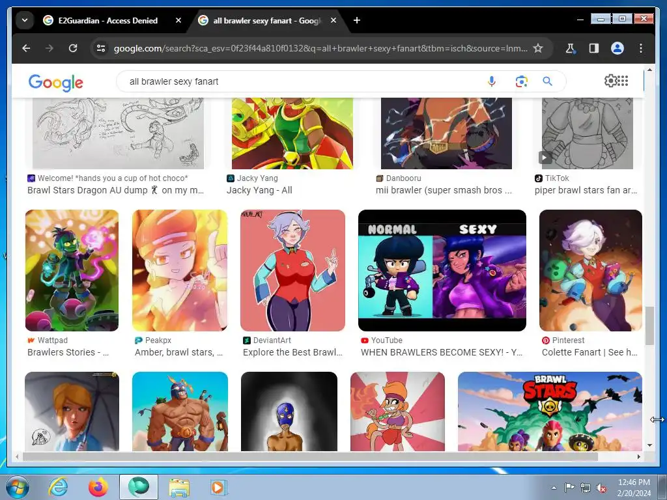Open dragon sketch thumbnail
Screen dimensions: 667x500
point(119,133)
